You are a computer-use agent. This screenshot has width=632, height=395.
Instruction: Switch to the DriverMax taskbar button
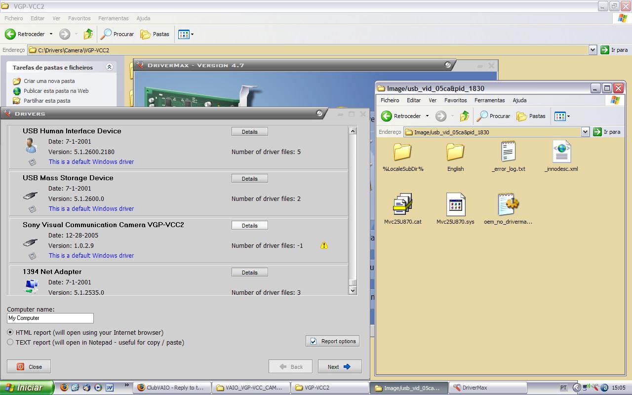(489, 388)
